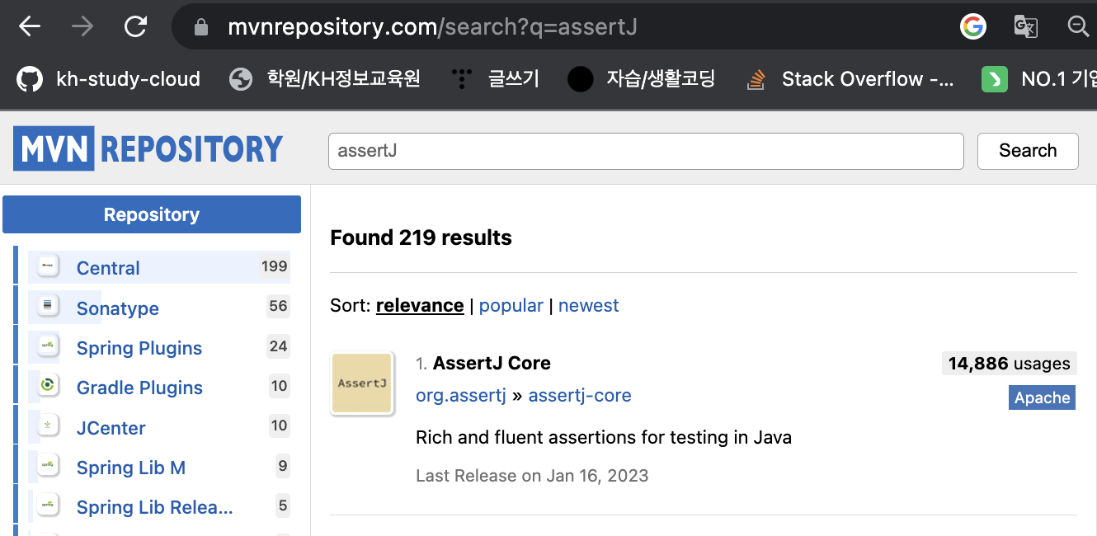Sort results by popular
The image size is (1097, 536).
(511, 305)
